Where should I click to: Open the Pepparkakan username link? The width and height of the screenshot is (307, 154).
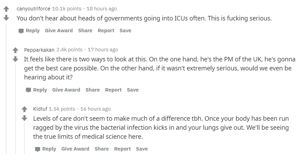point(39,50)
